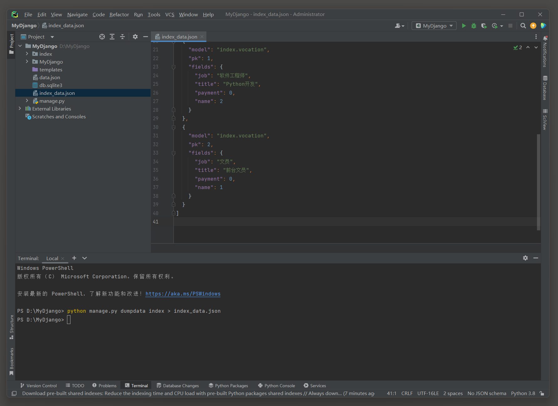Hide the Project tool window
The height and width of the screenshot is (406, 558).
[145, 37]
